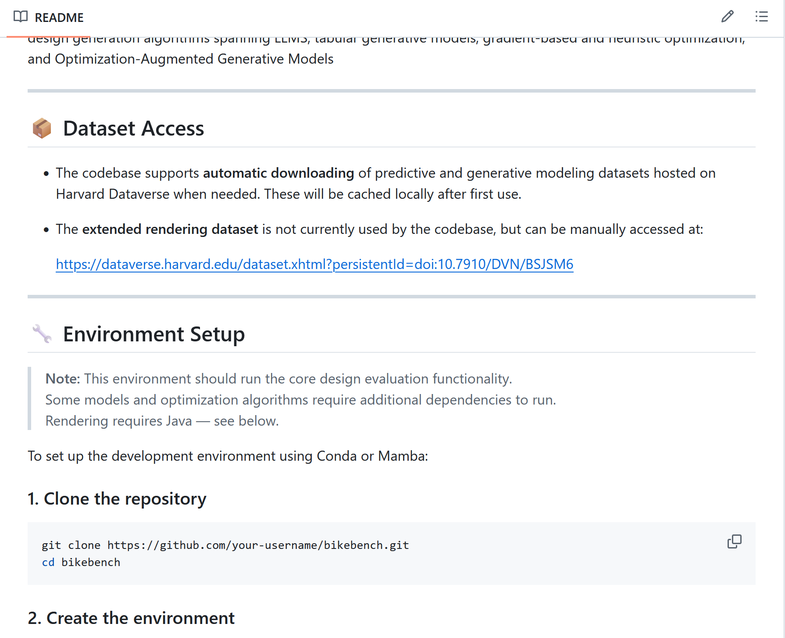Click the 'Rendering requires Java' note line
785x638 pixels.
click(162, 421)
